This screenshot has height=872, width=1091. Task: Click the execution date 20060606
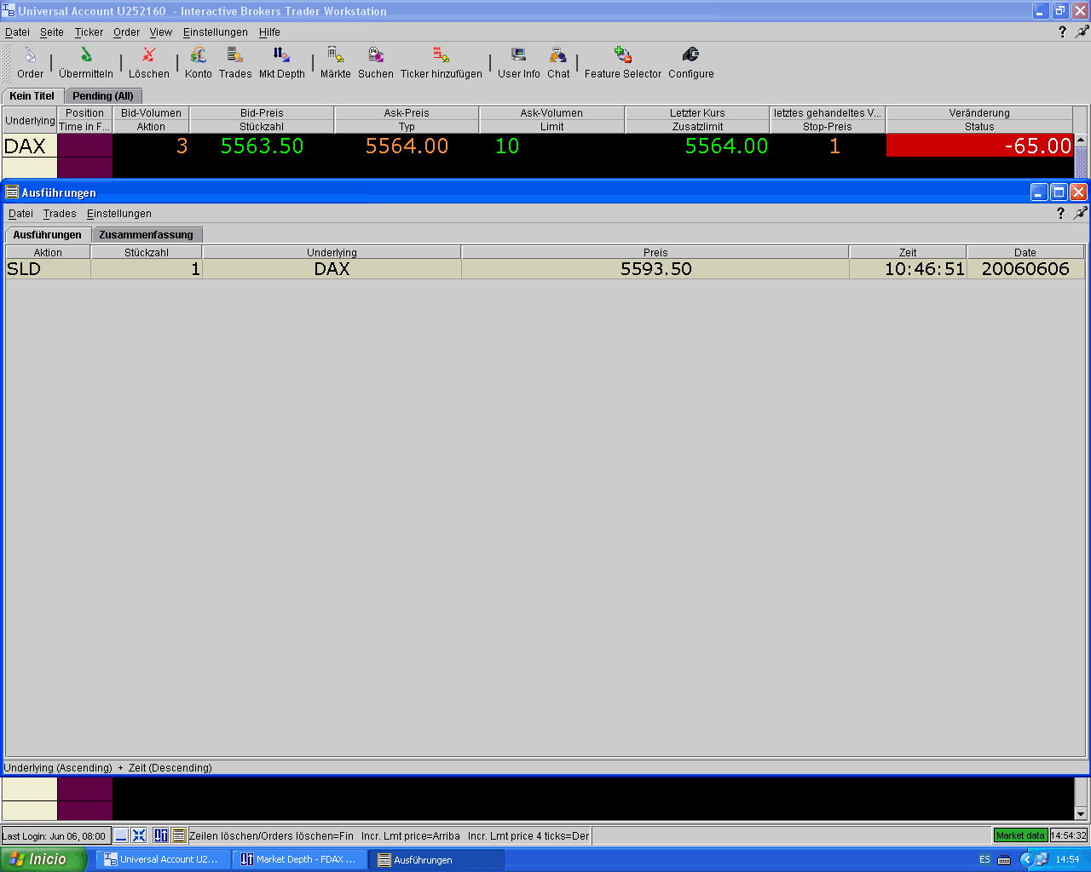(1025, 269)
